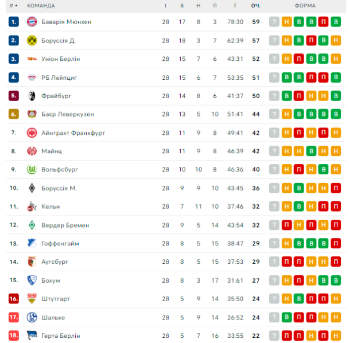This screenshot has height=343, width=349.
Task: Sort by the КОМАНДА column header
Action: [41, 6]
